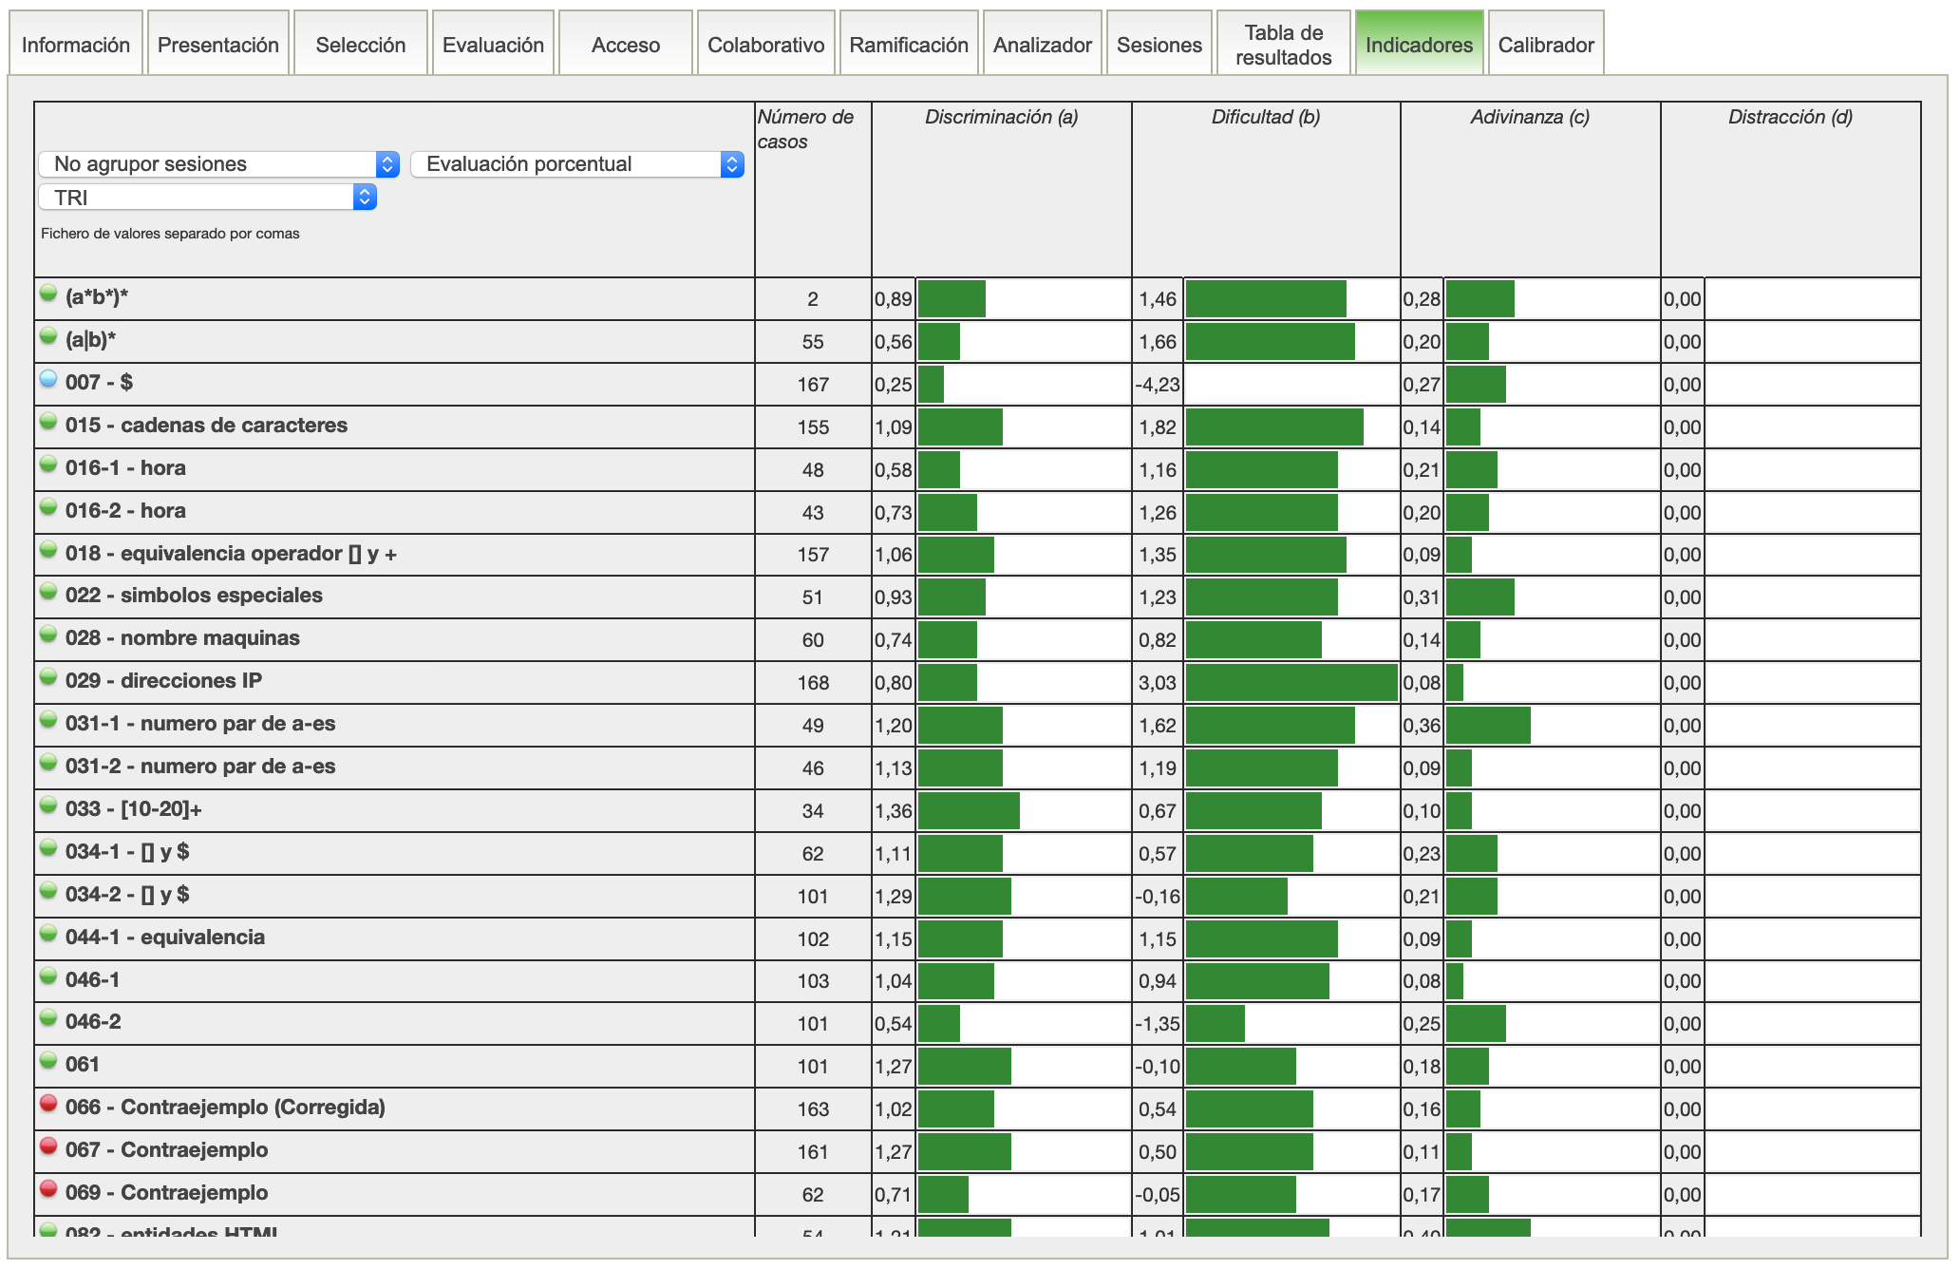
Task: Switch to the Calibrador tab
Action: tap(1545, 45)
